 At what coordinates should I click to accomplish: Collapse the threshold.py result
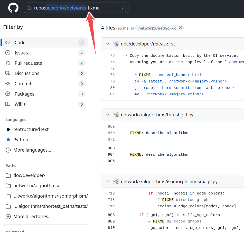pyautogui.click(x=108, y=115)
